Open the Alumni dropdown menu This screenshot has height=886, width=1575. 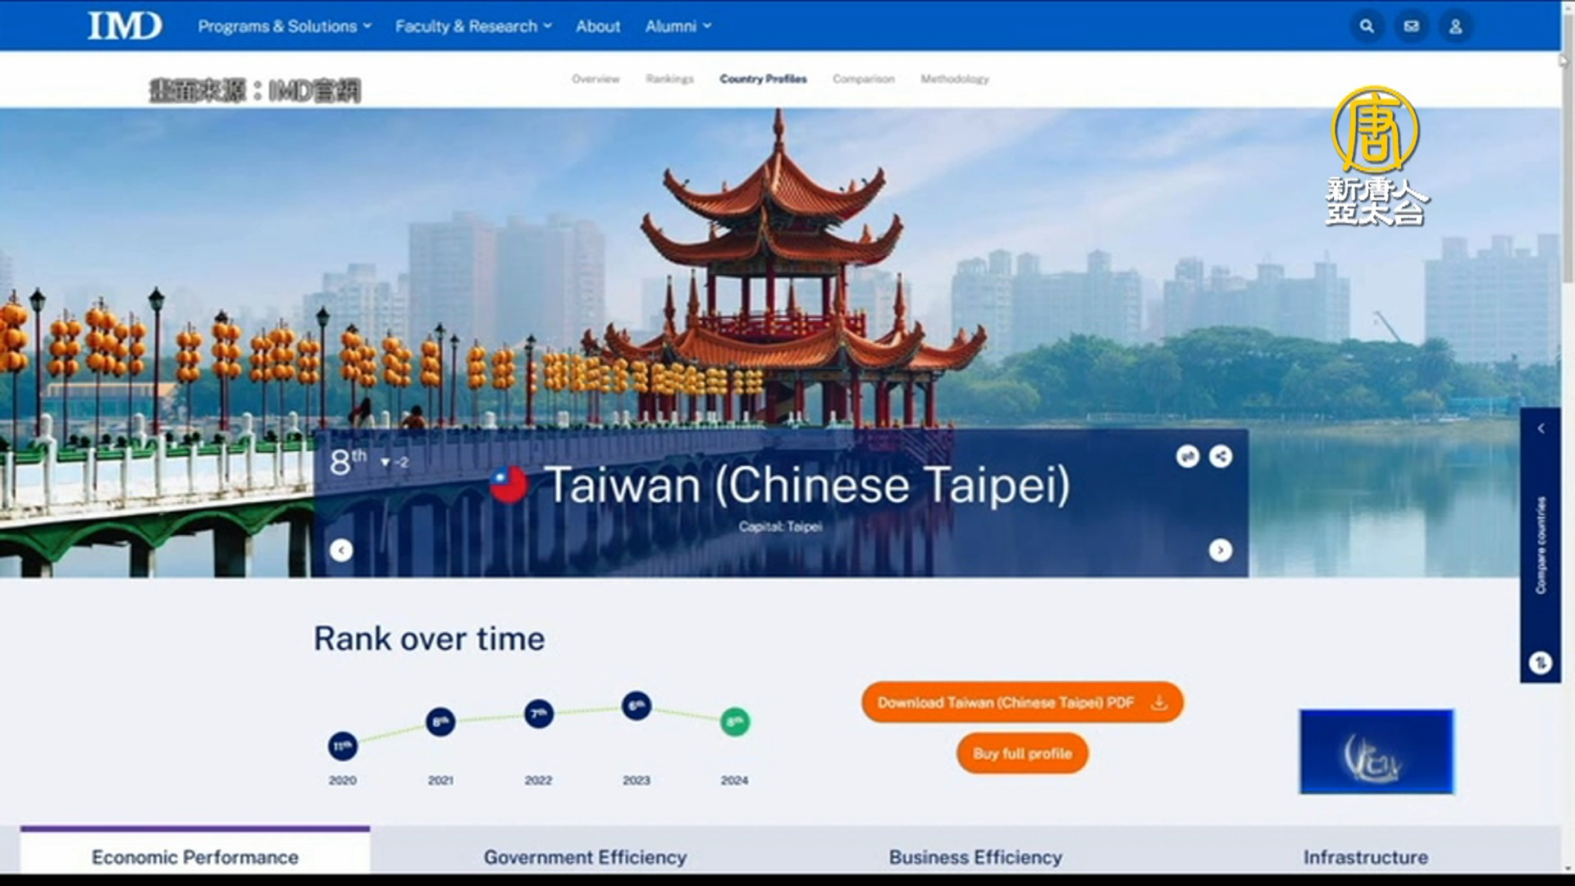(x=678, y=26)
